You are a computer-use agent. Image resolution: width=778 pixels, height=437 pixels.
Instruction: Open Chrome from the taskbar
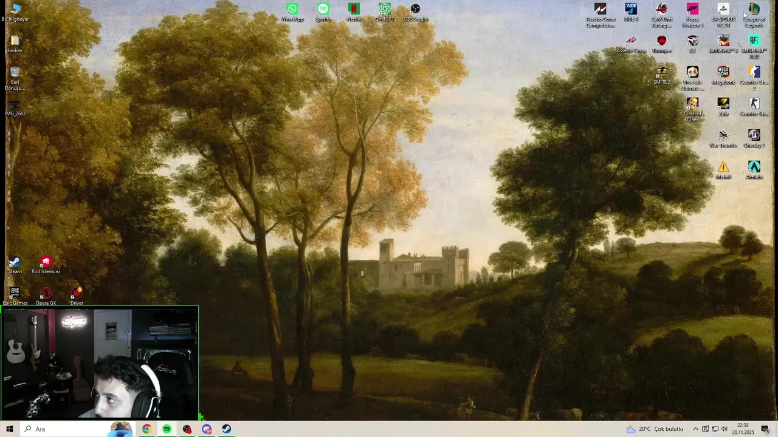tap(146, 429)
